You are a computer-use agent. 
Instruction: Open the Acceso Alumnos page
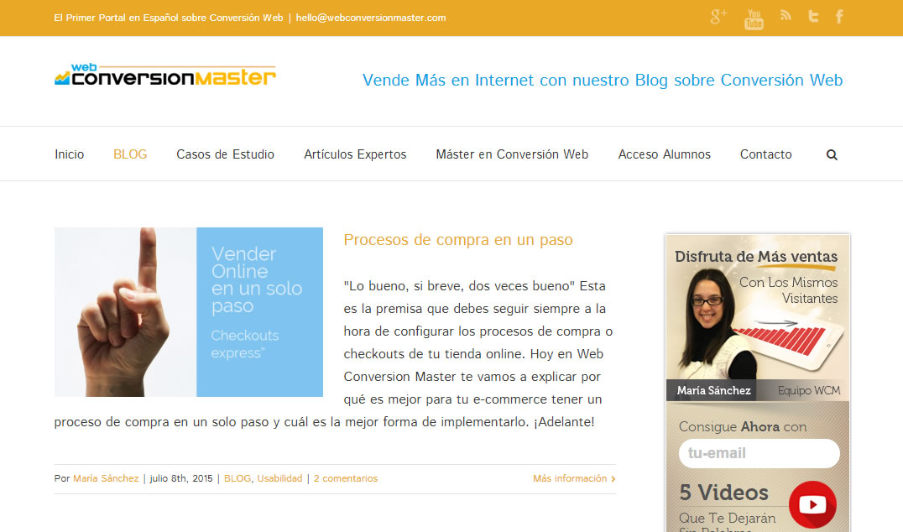pyautogui.click(x=664, y=154)
